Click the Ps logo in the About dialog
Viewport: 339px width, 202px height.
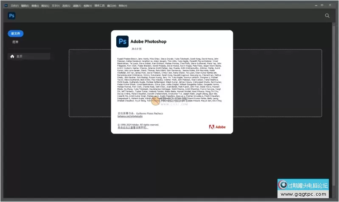tap(122, 41)
